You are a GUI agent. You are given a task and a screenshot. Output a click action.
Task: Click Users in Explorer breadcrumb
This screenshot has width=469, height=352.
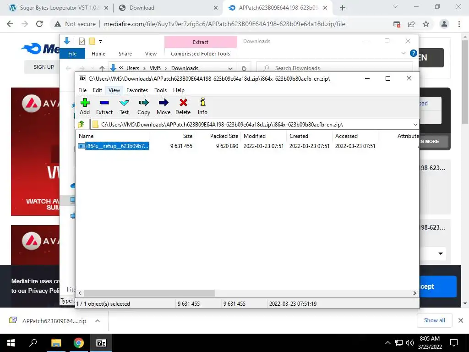coord(132,68)
